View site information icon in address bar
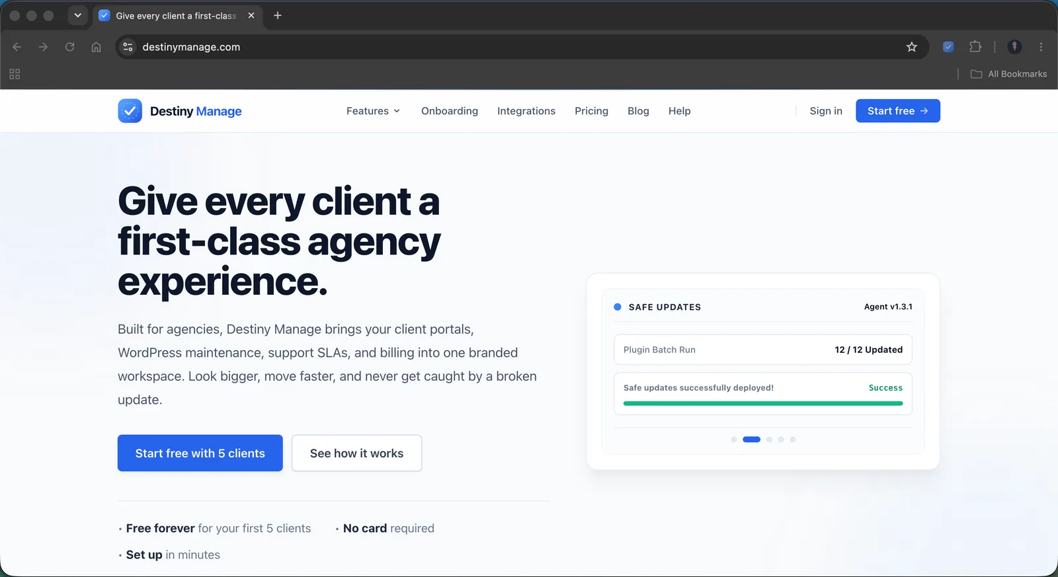The width and height of the screenshot is (1058, 577). [x=128, y=47]
